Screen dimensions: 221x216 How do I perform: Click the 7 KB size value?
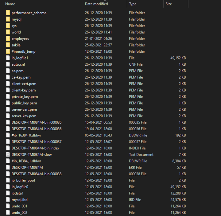(x=182, y=154)
